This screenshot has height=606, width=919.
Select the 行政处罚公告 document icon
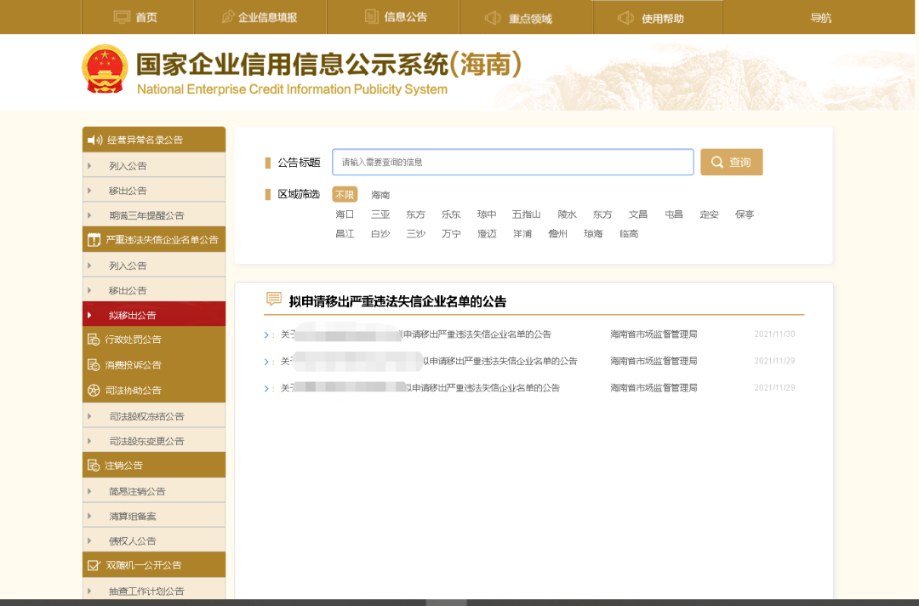[94, 340]
